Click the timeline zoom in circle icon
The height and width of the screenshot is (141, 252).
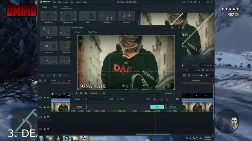coord(206,76)
